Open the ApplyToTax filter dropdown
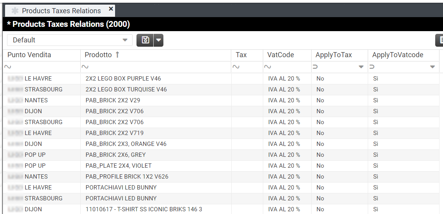The height and width of the screenshot is (214, 443). coord(361,67)
